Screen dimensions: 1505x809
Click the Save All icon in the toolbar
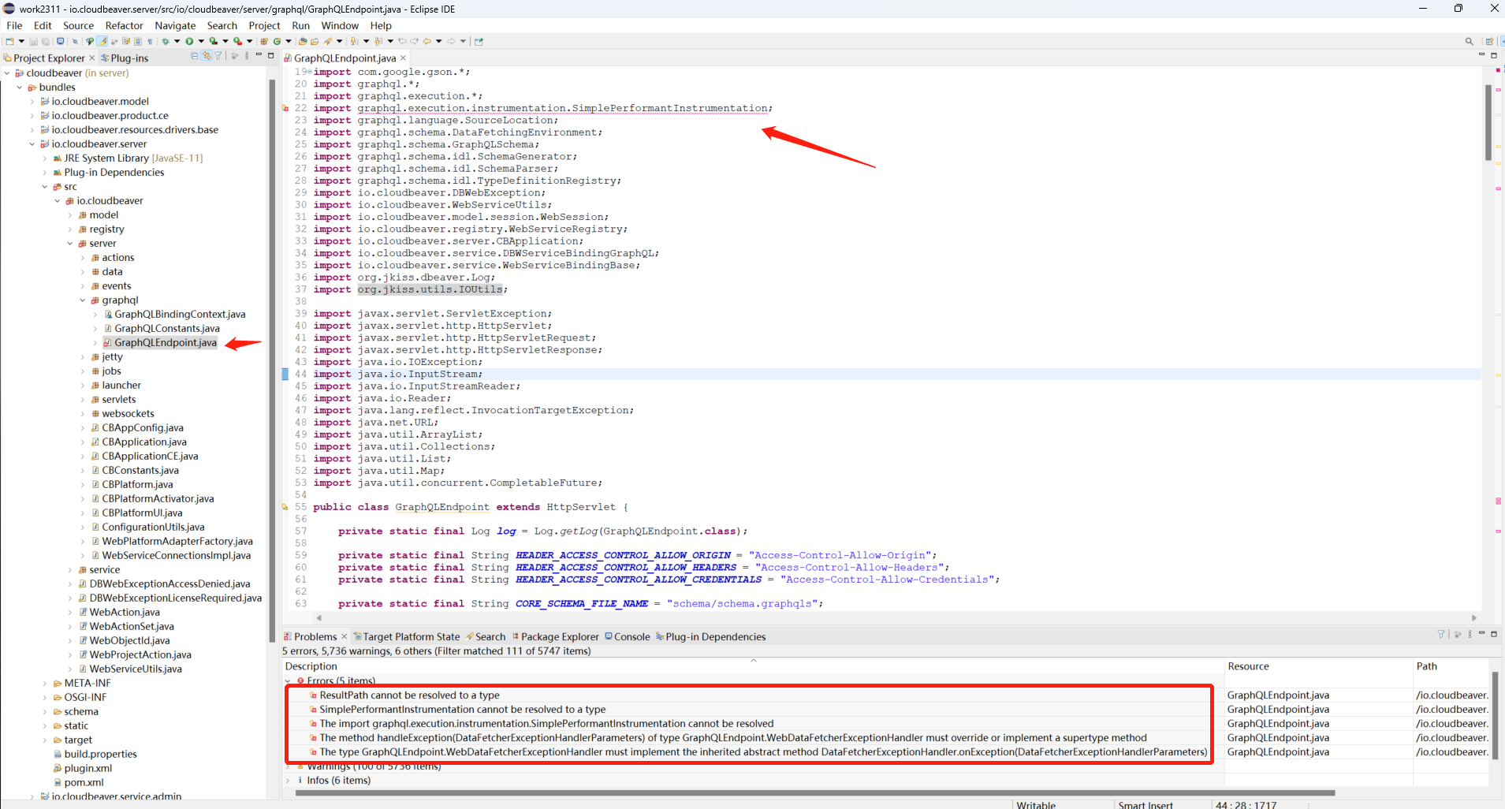(45, 41)
